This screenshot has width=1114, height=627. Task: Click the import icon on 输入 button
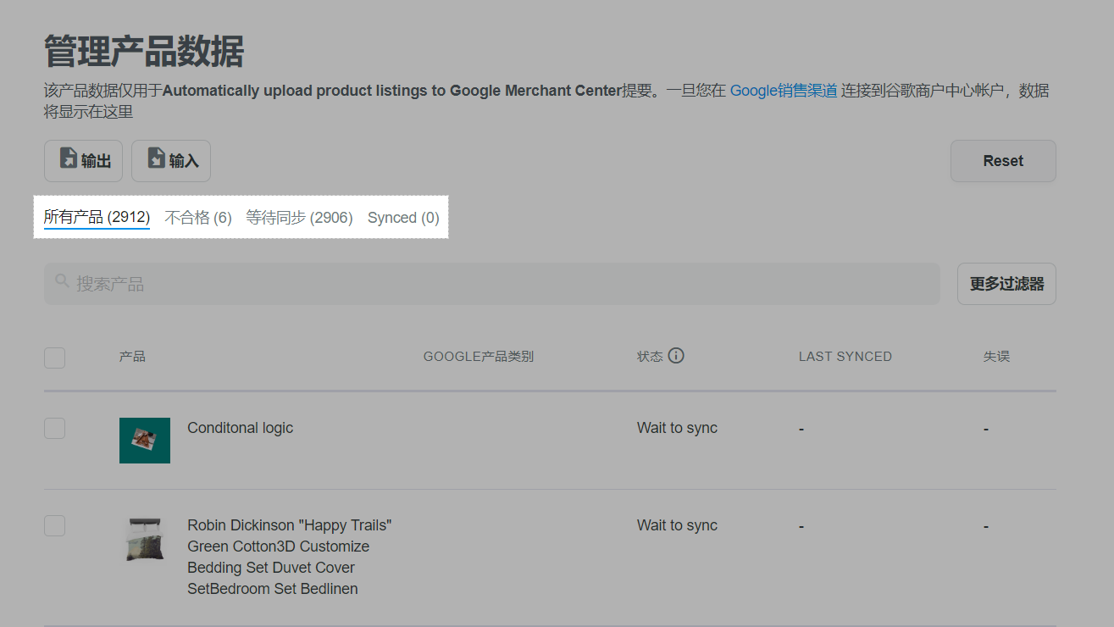click(x=157, y=159)
